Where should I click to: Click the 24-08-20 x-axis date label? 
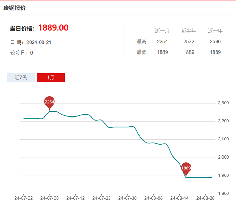[x=205, y=198]
